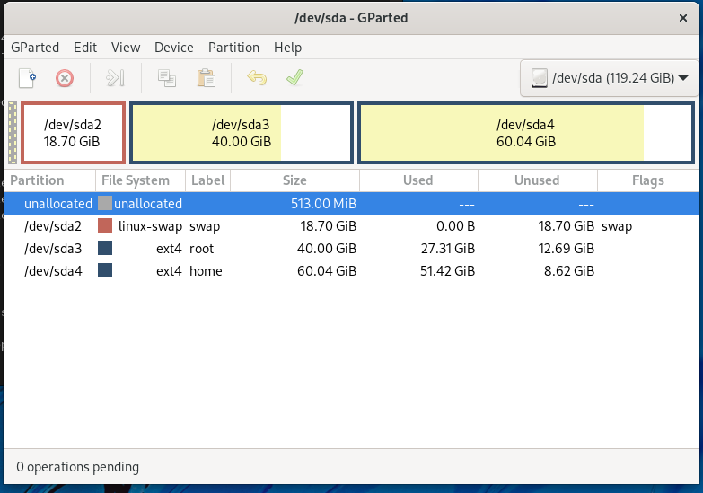Select /dev/sda4 block in disk map

pyautogui.click(x=526, y=133)
